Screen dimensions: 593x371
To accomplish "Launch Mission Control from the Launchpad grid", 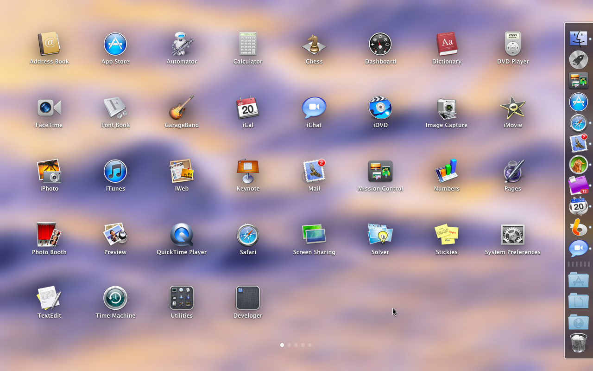I will pos(380,171).
